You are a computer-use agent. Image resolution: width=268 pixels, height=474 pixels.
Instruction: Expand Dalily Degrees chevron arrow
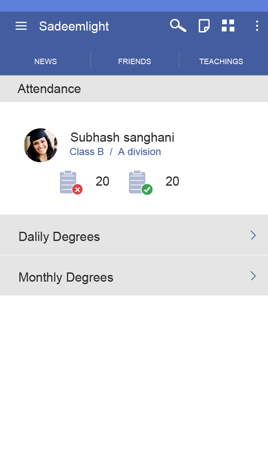253,235
